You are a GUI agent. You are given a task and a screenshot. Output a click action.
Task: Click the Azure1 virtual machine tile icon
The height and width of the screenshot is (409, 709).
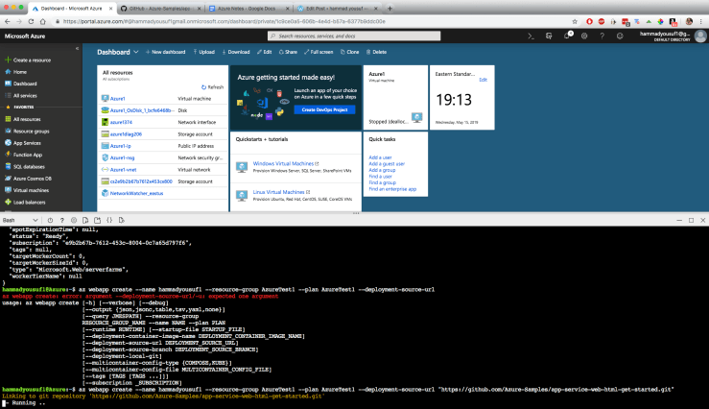416,118
